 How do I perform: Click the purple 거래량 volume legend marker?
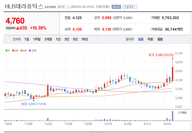179,113
